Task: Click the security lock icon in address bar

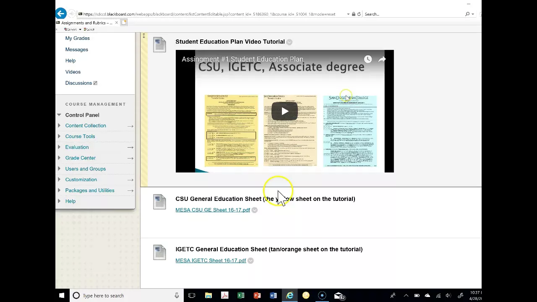Action: click(353, 14)
